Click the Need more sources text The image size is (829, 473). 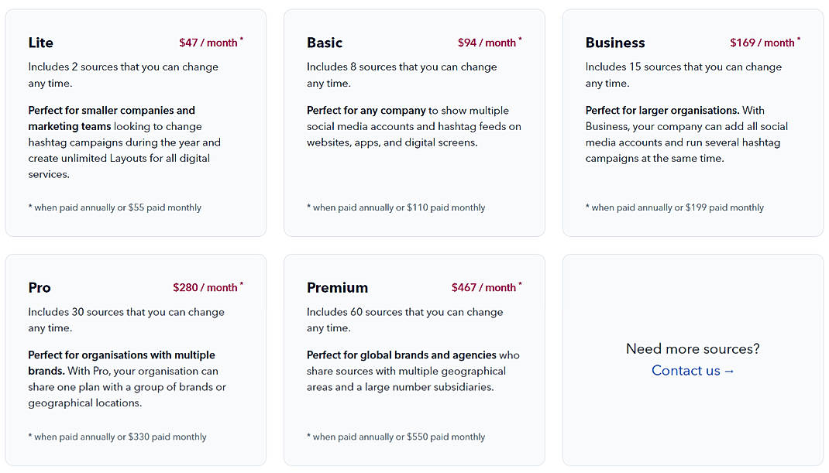pyautogui.click(x=692, y=348)
